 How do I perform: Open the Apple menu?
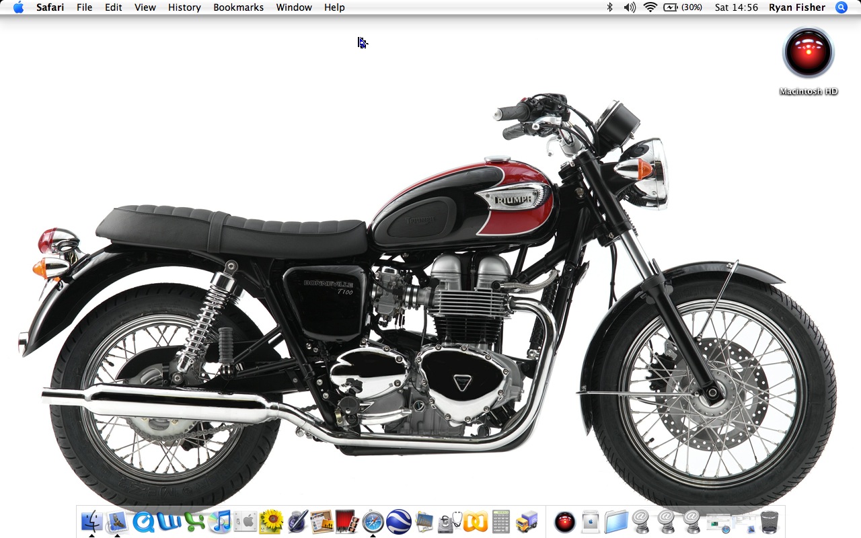tap(18, 7)
